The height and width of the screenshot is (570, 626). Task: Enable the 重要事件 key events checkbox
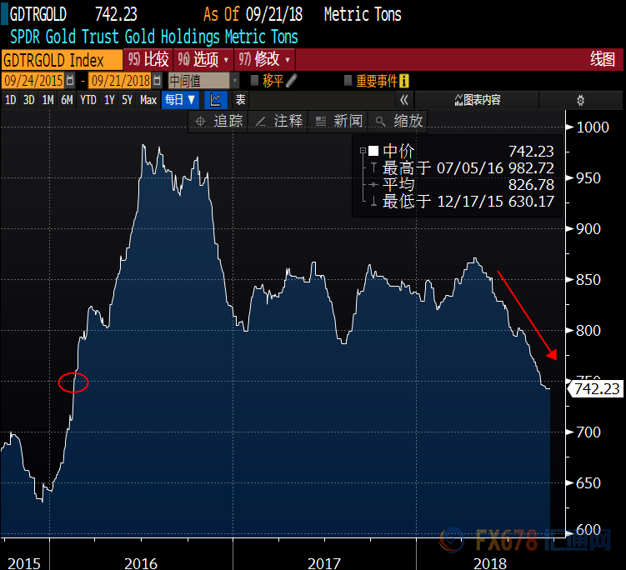pyautogui.click(x=348, y=81)
